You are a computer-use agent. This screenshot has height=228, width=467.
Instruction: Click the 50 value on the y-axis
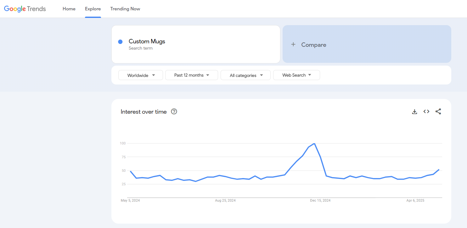[124, 171]
